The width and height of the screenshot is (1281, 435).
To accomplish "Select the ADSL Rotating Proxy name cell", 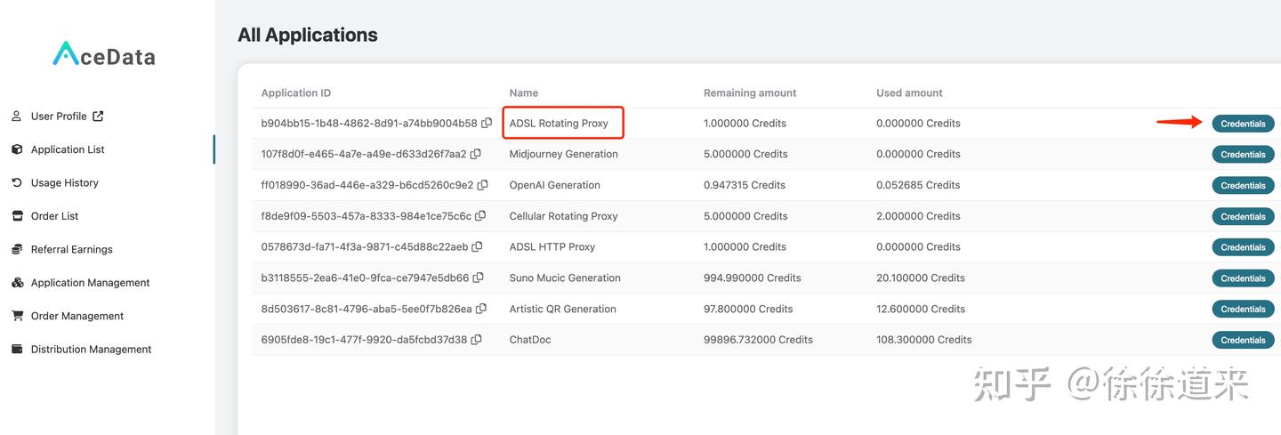I will coord(559,124).
